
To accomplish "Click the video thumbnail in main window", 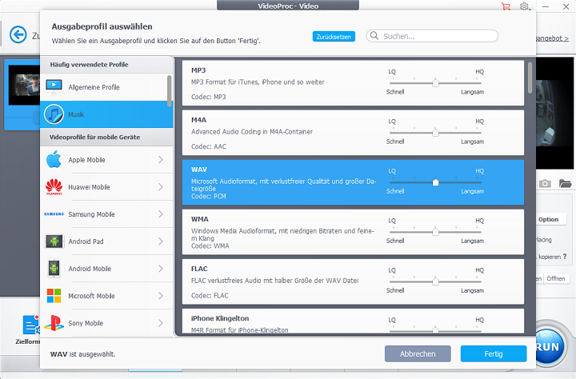I will point(24,86).
